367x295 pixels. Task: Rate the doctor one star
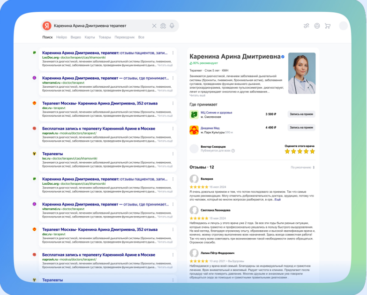pos(287,151)
